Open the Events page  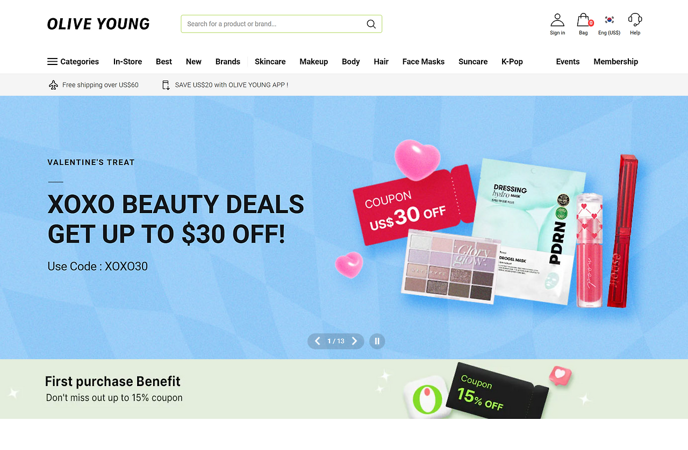tap(568, 62)
